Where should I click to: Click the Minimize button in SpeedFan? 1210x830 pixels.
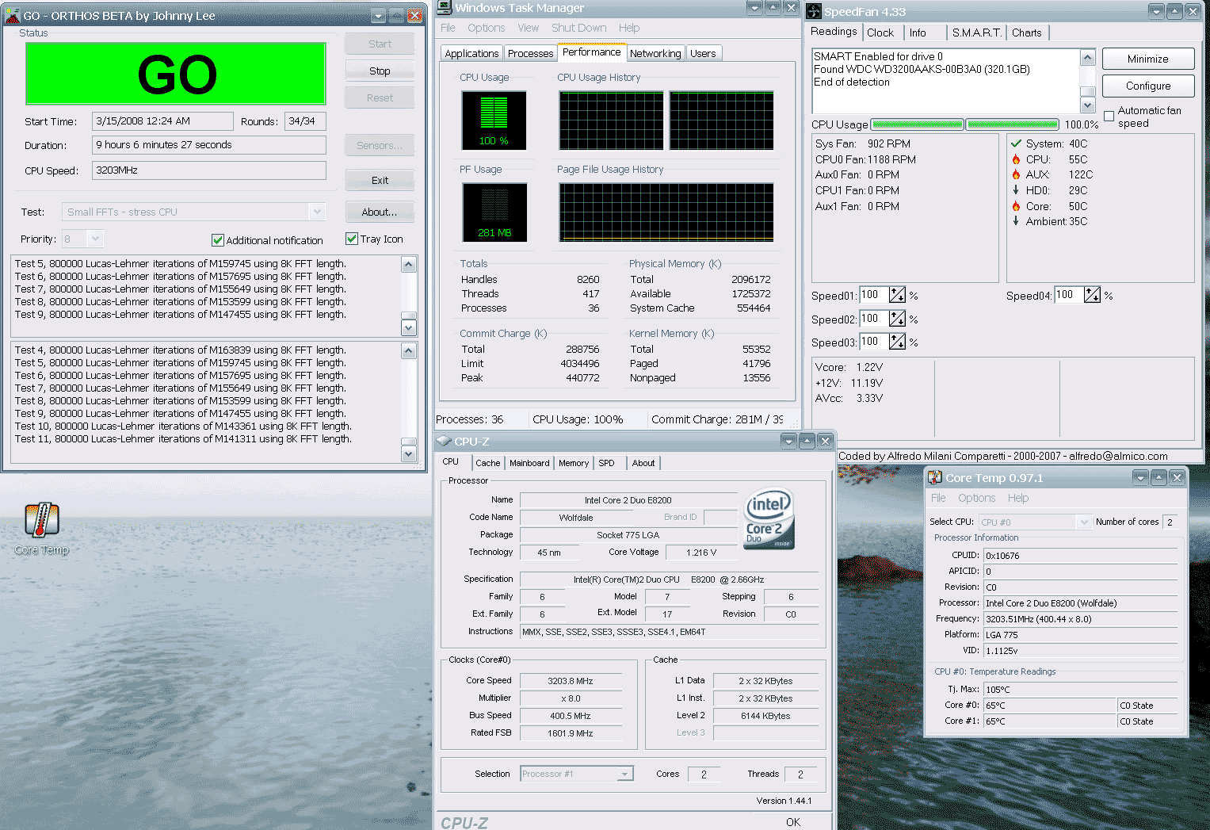coord(1147,59)
